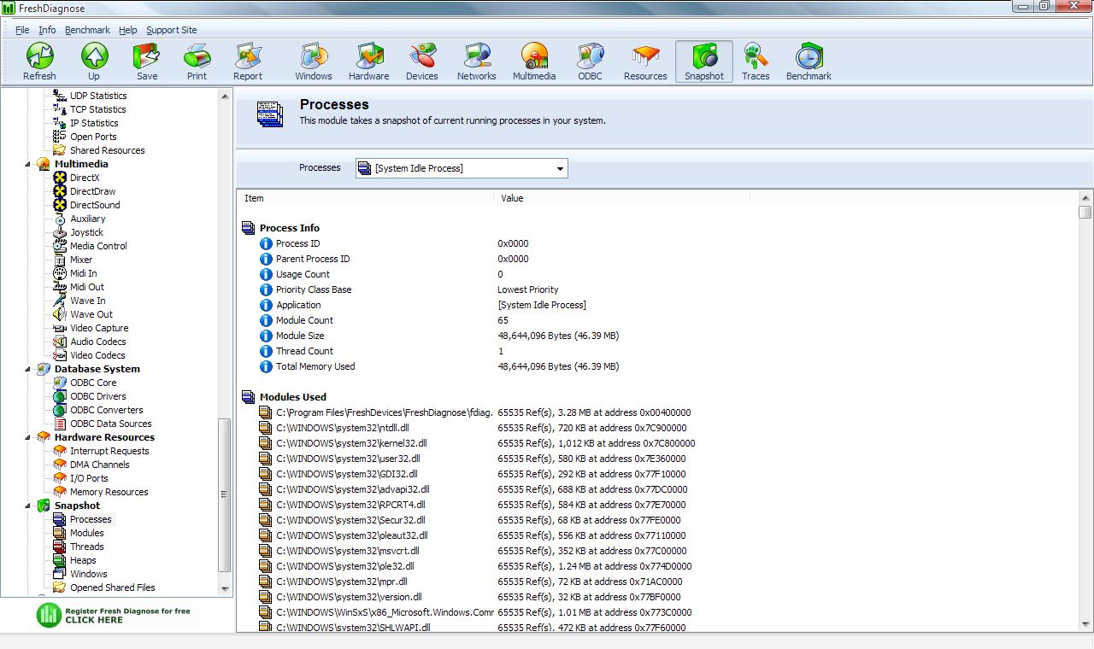Select Wave Out tree item
Image resolution: width=1094 pixels, height=649 pixels.
click(91, 314)
